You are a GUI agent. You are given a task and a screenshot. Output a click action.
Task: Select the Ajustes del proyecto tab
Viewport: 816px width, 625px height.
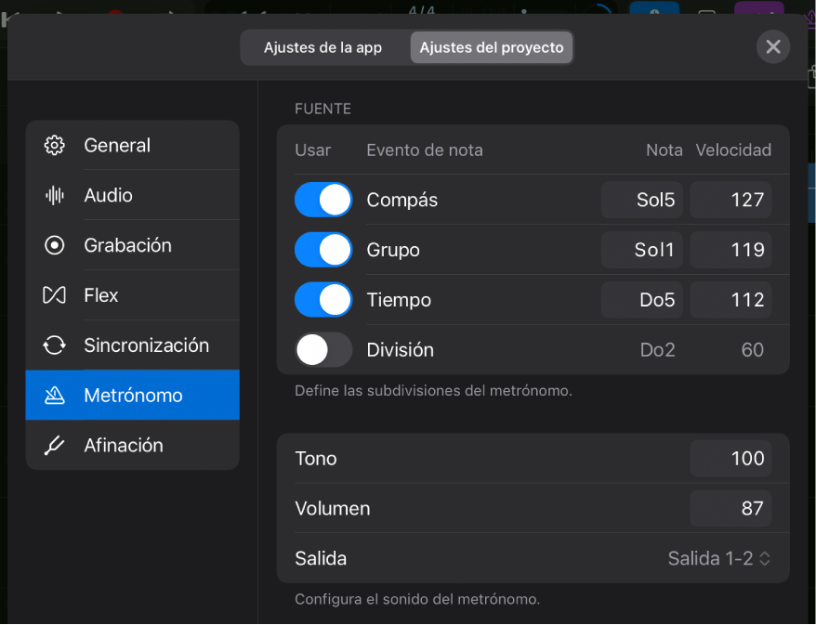(491, 46)
